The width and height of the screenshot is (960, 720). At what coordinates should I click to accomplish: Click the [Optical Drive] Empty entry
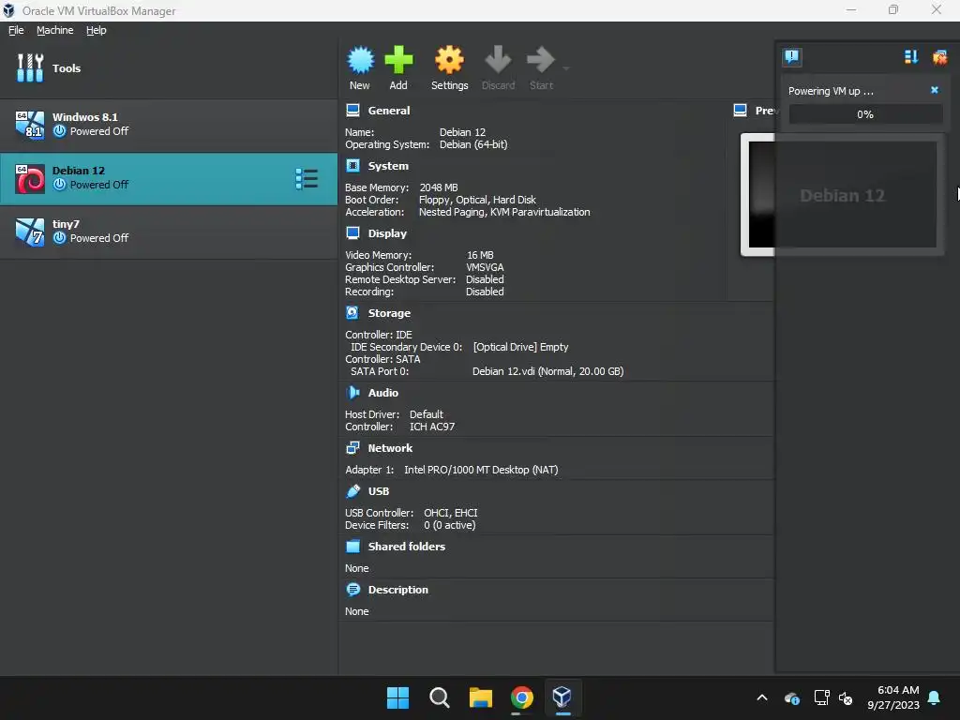[x=521, y=347]
